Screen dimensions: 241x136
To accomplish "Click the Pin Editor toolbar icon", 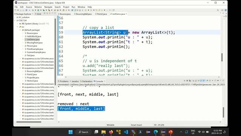I will (x=113, y=10).
